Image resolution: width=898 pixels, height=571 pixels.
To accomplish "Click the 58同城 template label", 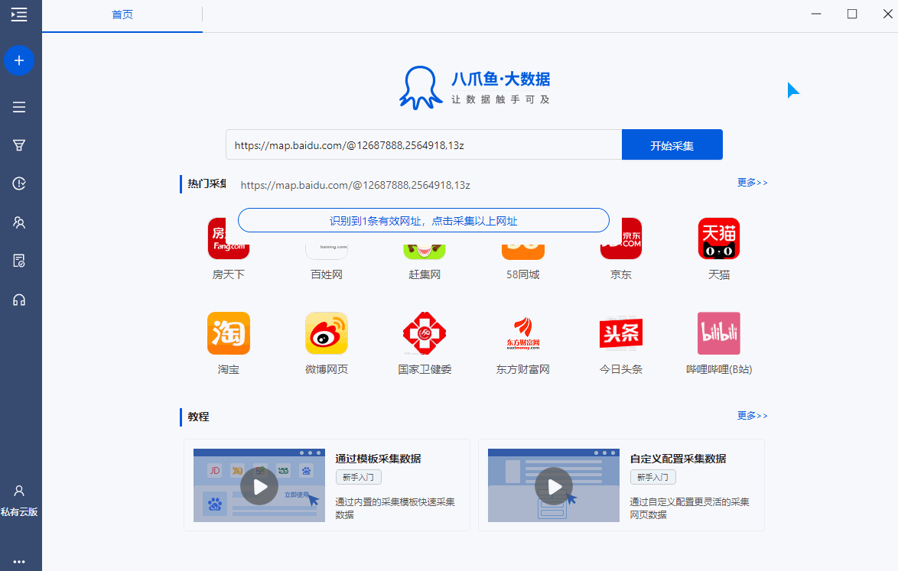I will click(523, 274).
